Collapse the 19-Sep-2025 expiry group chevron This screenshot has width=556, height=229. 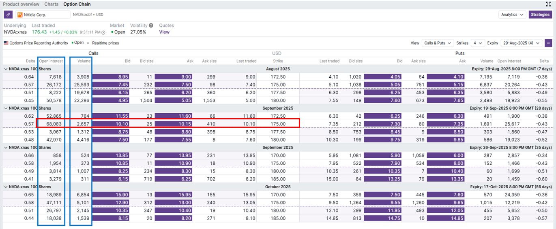tap(6, 108)
